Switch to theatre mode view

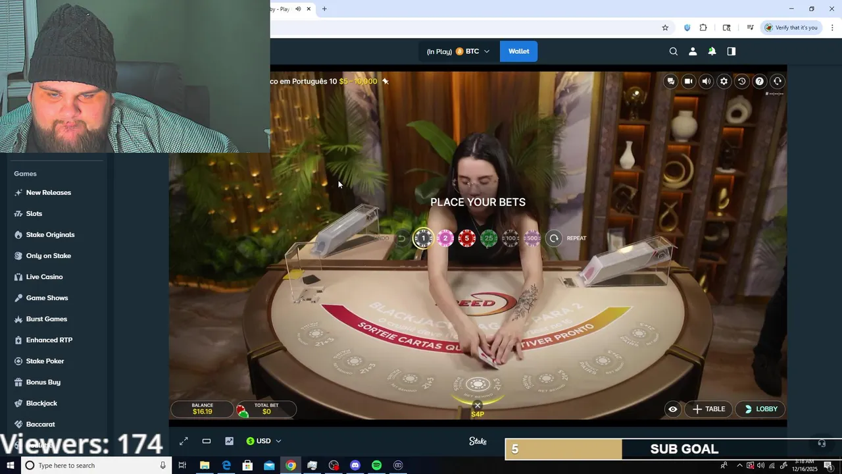click(207, 441)
